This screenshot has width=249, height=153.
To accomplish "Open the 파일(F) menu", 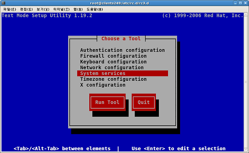I will click(x=10, y=9).
